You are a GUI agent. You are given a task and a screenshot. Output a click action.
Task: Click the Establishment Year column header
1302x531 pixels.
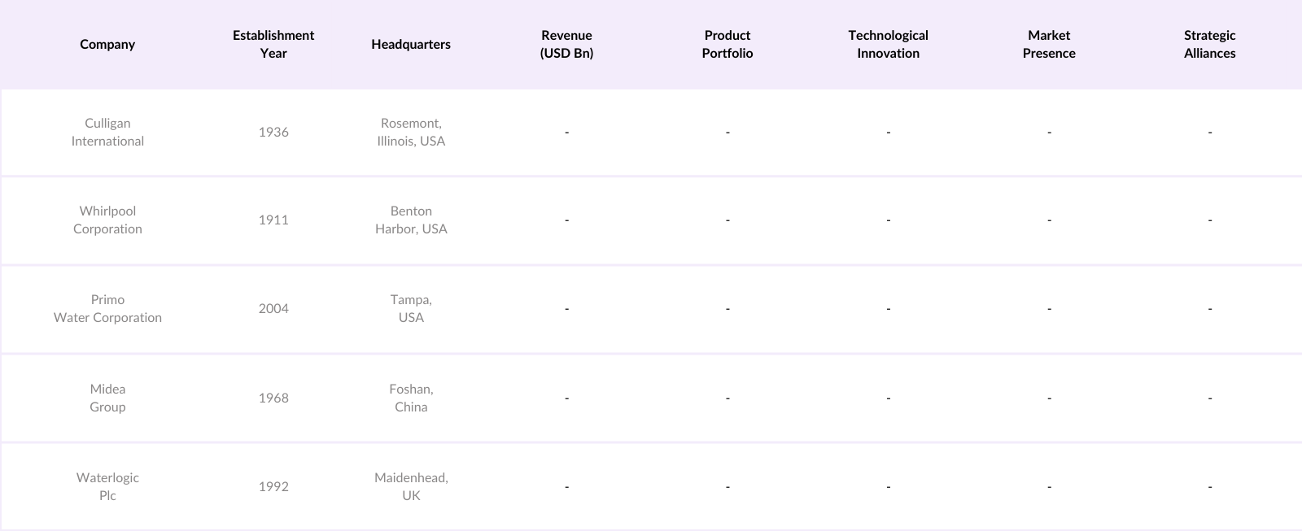(273, 44)
